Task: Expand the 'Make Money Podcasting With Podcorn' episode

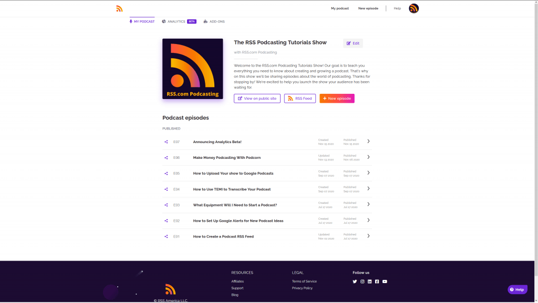Action: pyautogui.click(x=368, y=157)
